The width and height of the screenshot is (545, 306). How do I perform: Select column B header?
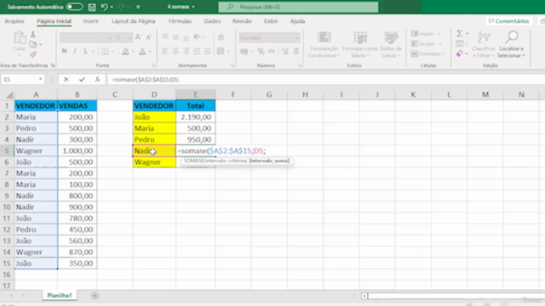click(x=77, y=94)
